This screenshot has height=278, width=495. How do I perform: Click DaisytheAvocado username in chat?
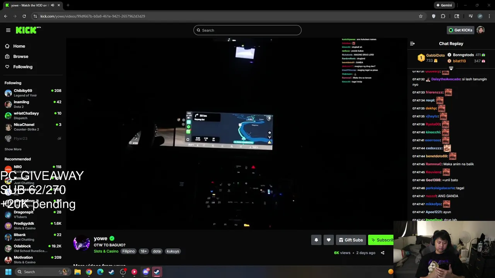tap(445, 79)
